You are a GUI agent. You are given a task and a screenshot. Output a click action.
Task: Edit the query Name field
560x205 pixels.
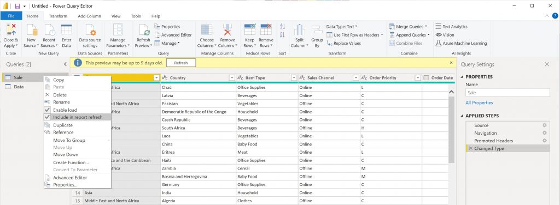(x=507, y=93)
